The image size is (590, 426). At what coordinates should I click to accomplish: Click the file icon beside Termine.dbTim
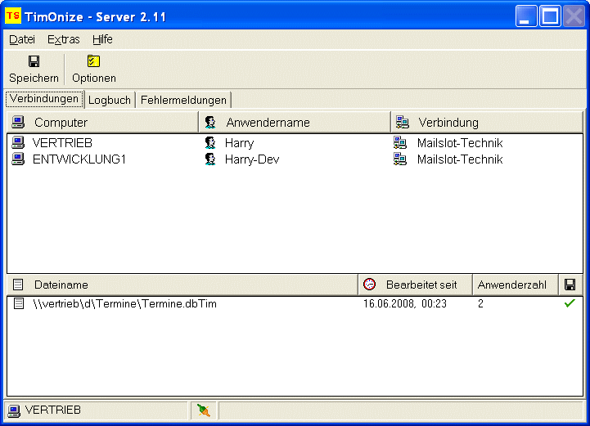pos(19,303)
